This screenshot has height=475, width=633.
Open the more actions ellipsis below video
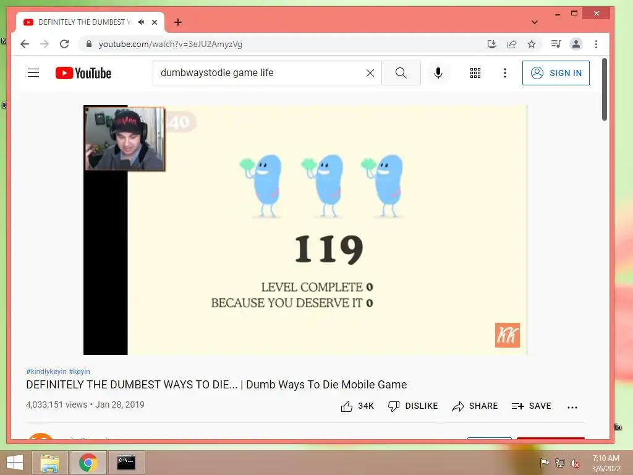[572, 407]
